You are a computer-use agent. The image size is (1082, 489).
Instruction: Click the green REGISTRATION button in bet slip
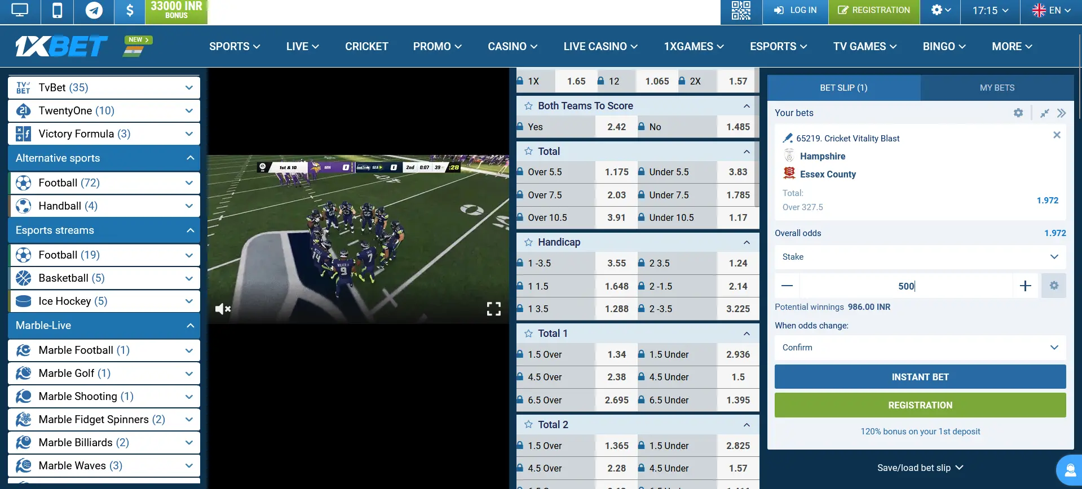920,405
